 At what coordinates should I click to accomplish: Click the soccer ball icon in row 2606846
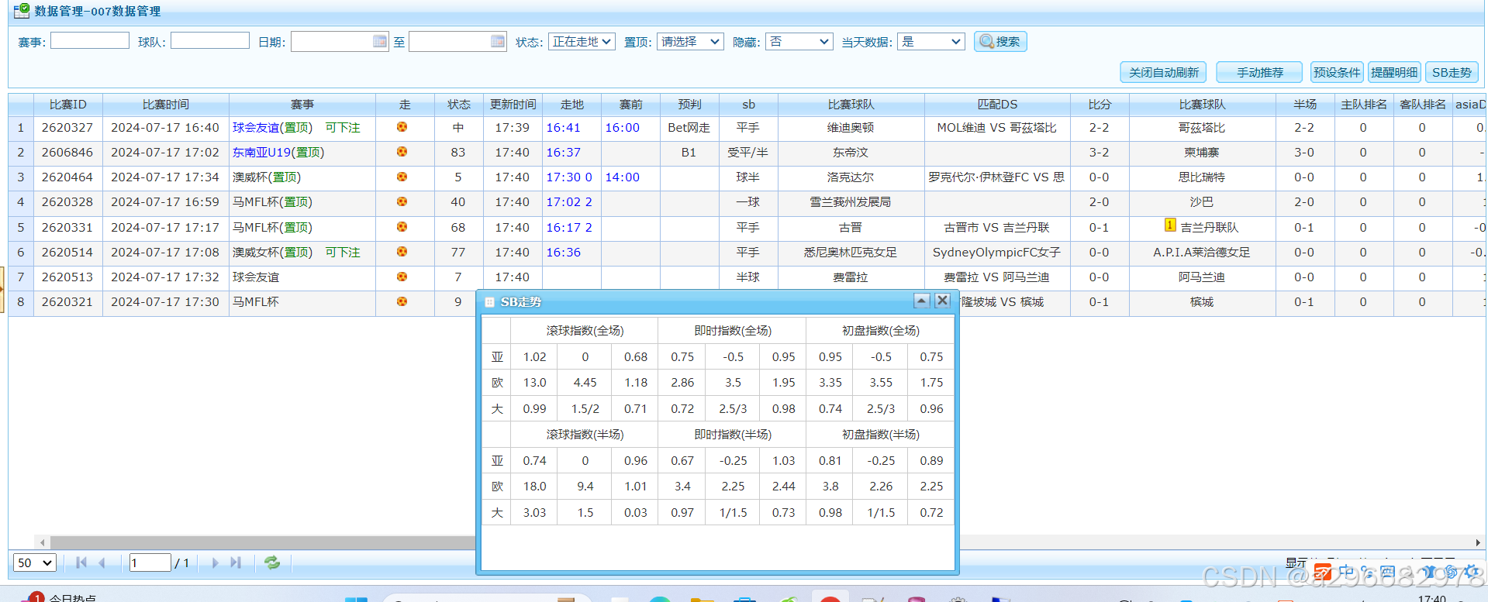[402, 152]
